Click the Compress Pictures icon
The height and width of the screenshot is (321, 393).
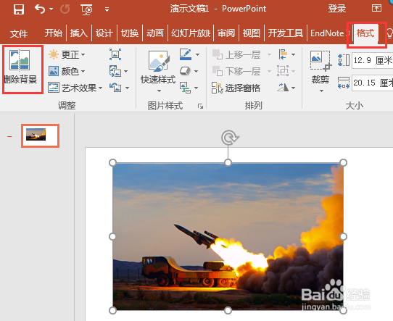(x=115, y=54)
